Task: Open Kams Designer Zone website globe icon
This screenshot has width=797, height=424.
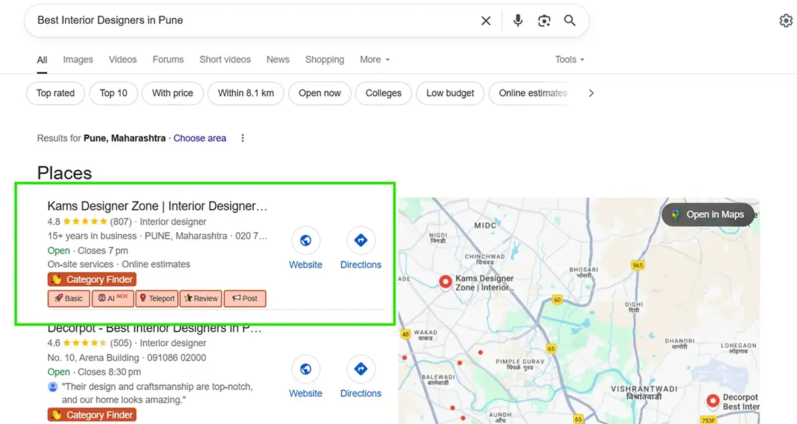Action: coord(306,241)
